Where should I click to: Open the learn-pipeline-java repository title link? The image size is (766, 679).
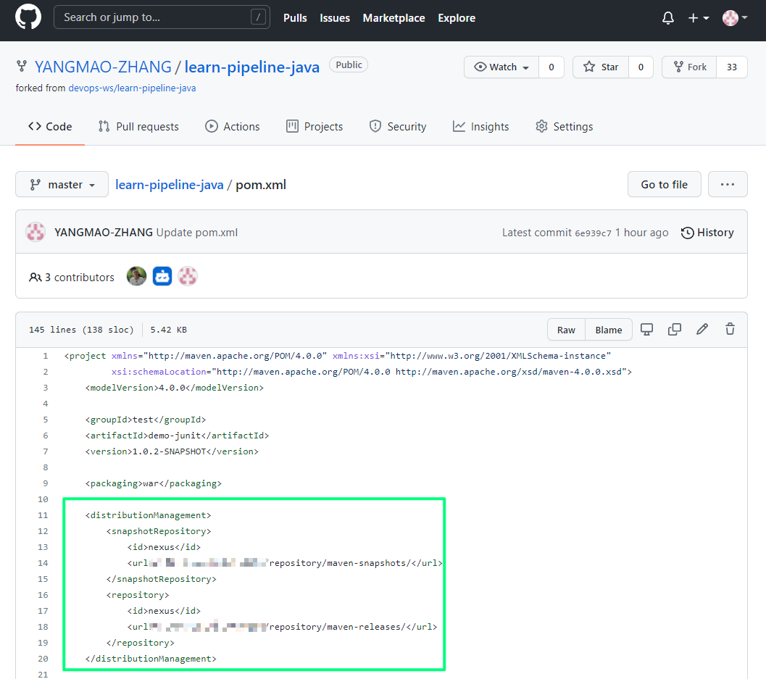252,67
